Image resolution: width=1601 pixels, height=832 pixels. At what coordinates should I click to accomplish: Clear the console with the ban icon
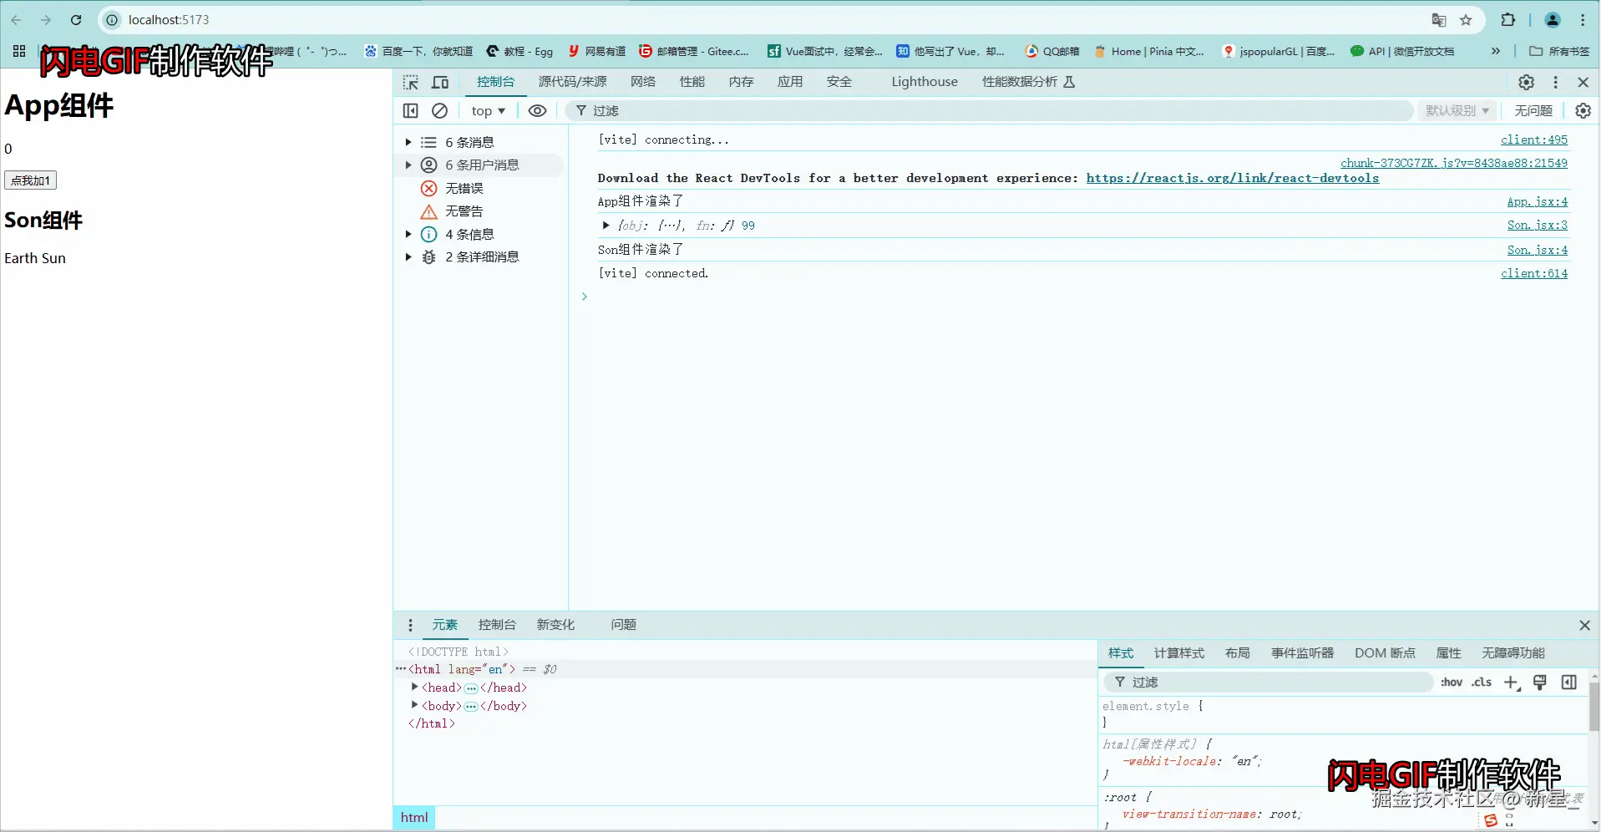click(439, 110)
